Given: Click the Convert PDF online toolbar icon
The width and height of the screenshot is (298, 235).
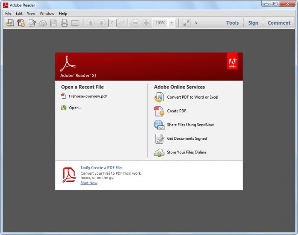Looking at the screenshot, I should pyautogui.click(x=10, y=23).
